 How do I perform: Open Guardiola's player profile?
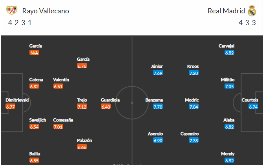coord(110,100)
